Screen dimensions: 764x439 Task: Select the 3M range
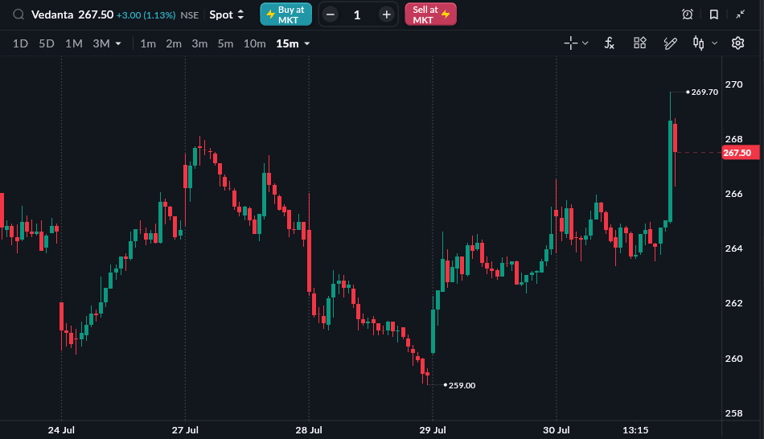pos(101,43)
